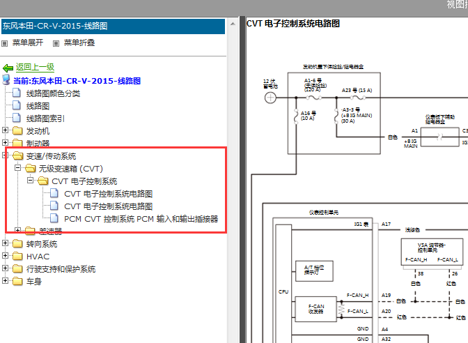Click the CVT 电子控制系统 folder icon
Screen dimensions: 468x343
[x=43, y=181]
